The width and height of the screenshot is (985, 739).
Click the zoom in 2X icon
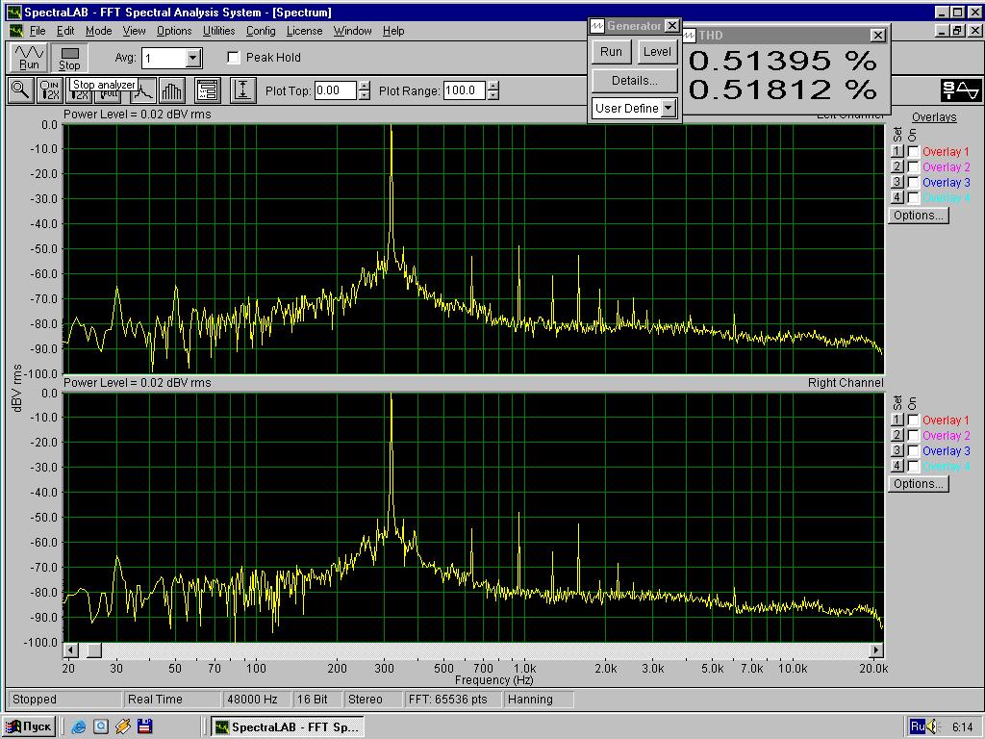[49, 90]
